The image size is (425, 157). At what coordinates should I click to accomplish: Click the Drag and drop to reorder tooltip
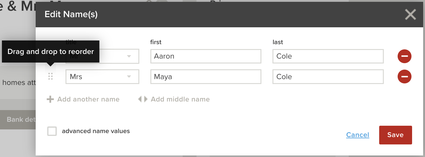pyautogui.click(x=51, y=52)
